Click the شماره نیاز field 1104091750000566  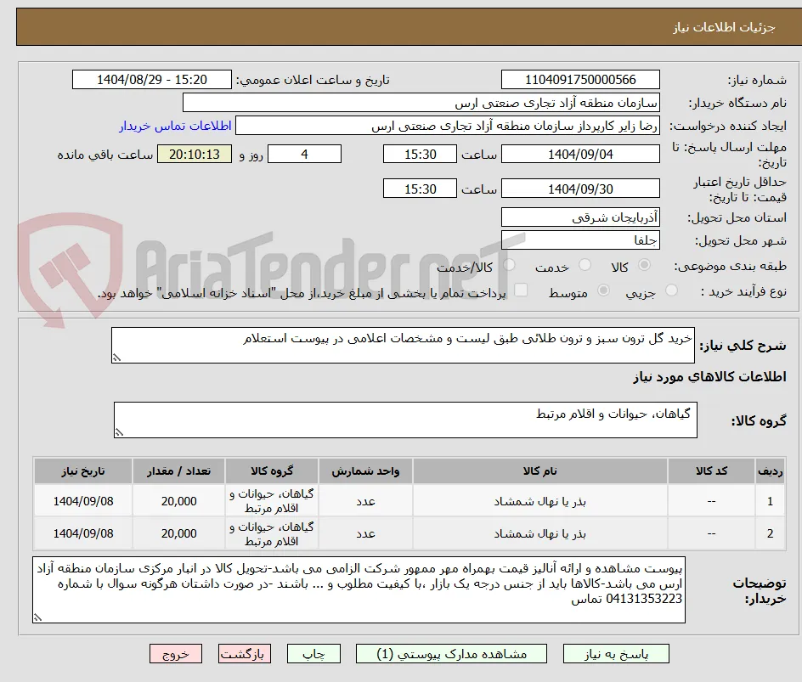[580, 80]
